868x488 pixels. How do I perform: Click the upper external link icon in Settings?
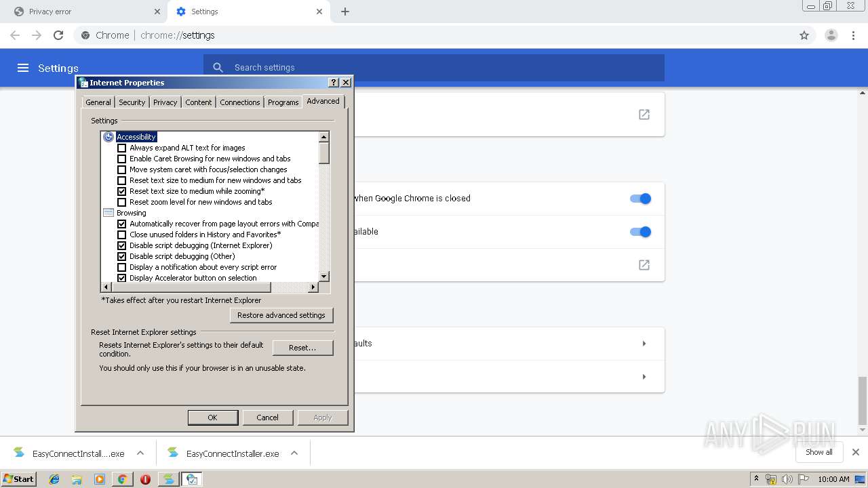tap(644, 115)
